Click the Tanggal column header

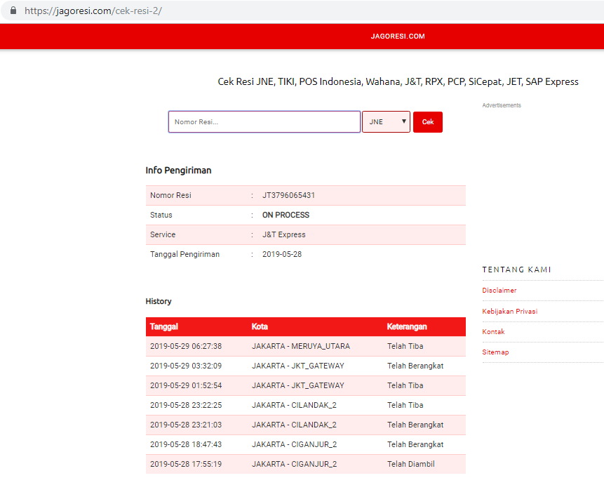click(164, 326)
